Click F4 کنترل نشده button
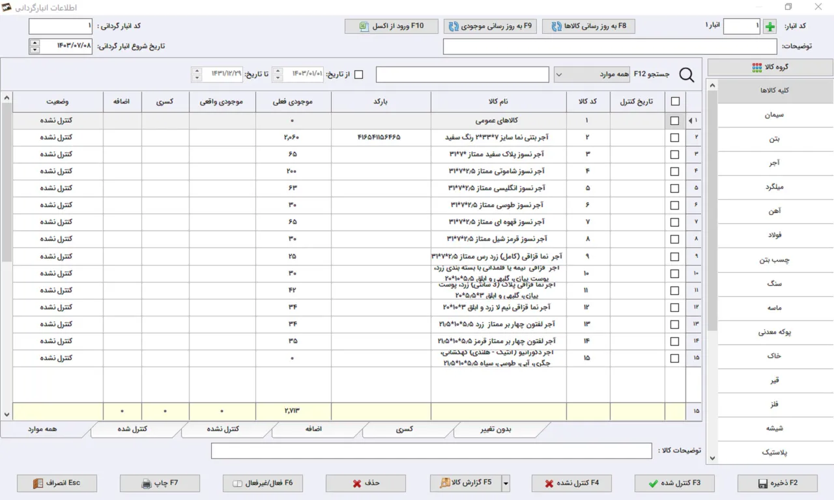834x500 pixels. tap(571, 483)
